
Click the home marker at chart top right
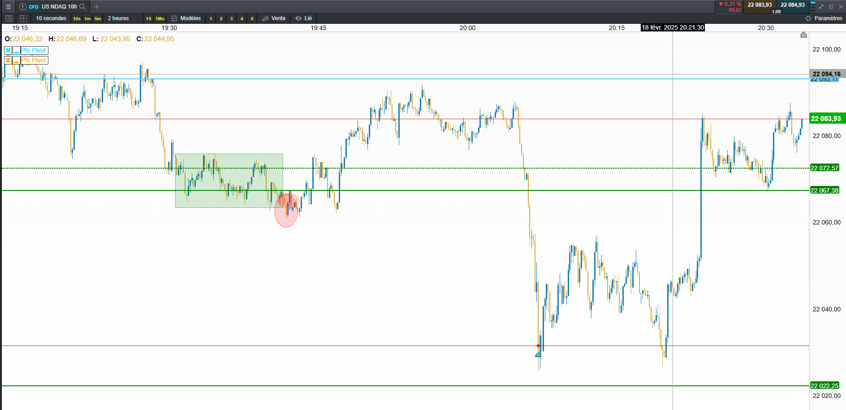click(803, 35)
